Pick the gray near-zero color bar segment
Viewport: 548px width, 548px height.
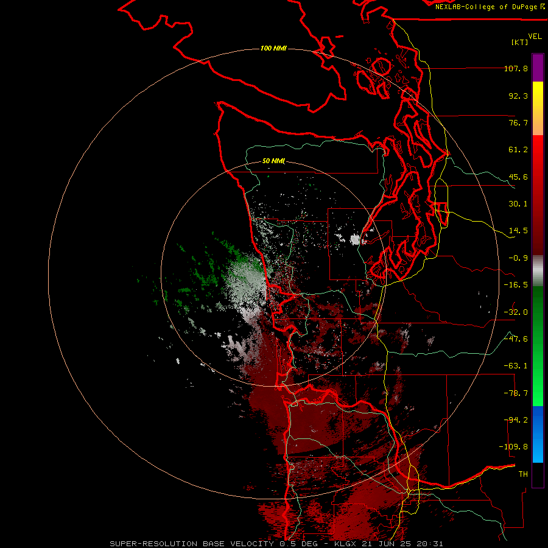pyautogui.click(x=538, y=271)
